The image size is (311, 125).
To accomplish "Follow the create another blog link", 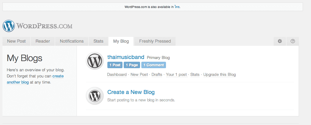I will click(x=35, y=79).
